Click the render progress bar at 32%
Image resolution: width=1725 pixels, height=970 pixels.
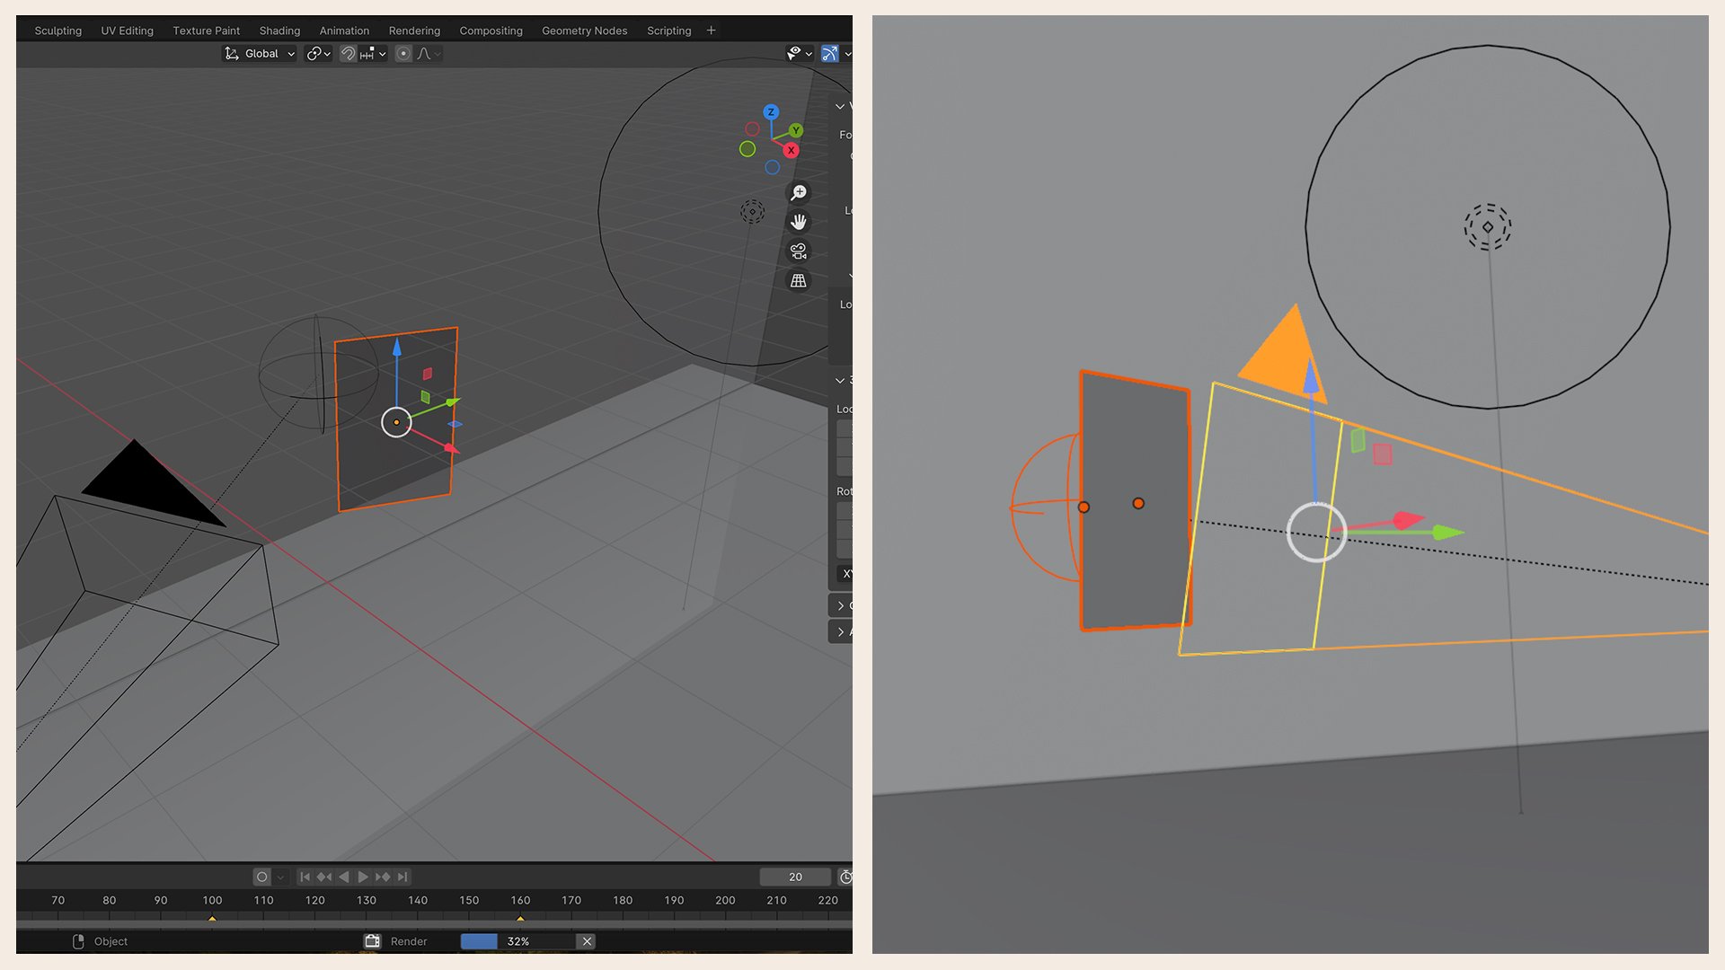coord(517,941)
